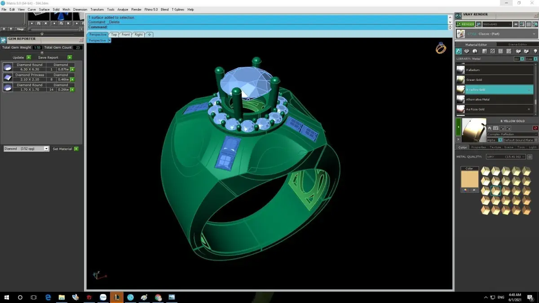Switch to the Toon material tab
Viewport: 539px width, 303px height.
(x=521, y=147)
